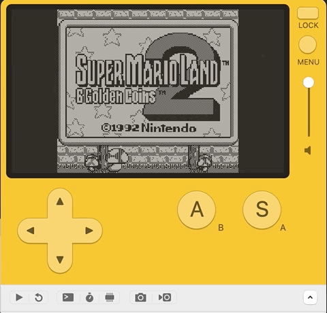327x313 pixels.
Task: Click the lower part of the volume track
Action: click(x=309, y=122)
